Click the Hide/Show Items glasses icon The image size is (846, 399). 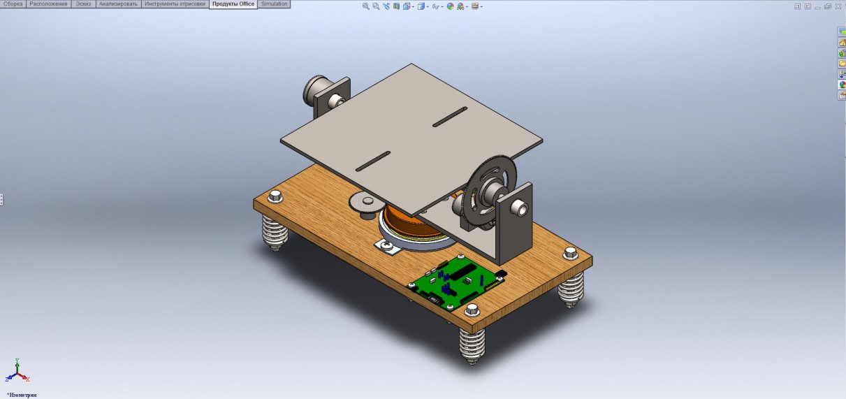pos(436,6)
